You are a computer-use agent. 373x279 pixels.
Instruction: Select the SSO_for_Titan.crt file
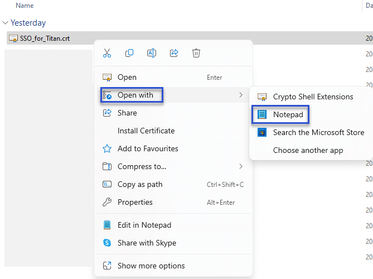click(x=45, y=39)
